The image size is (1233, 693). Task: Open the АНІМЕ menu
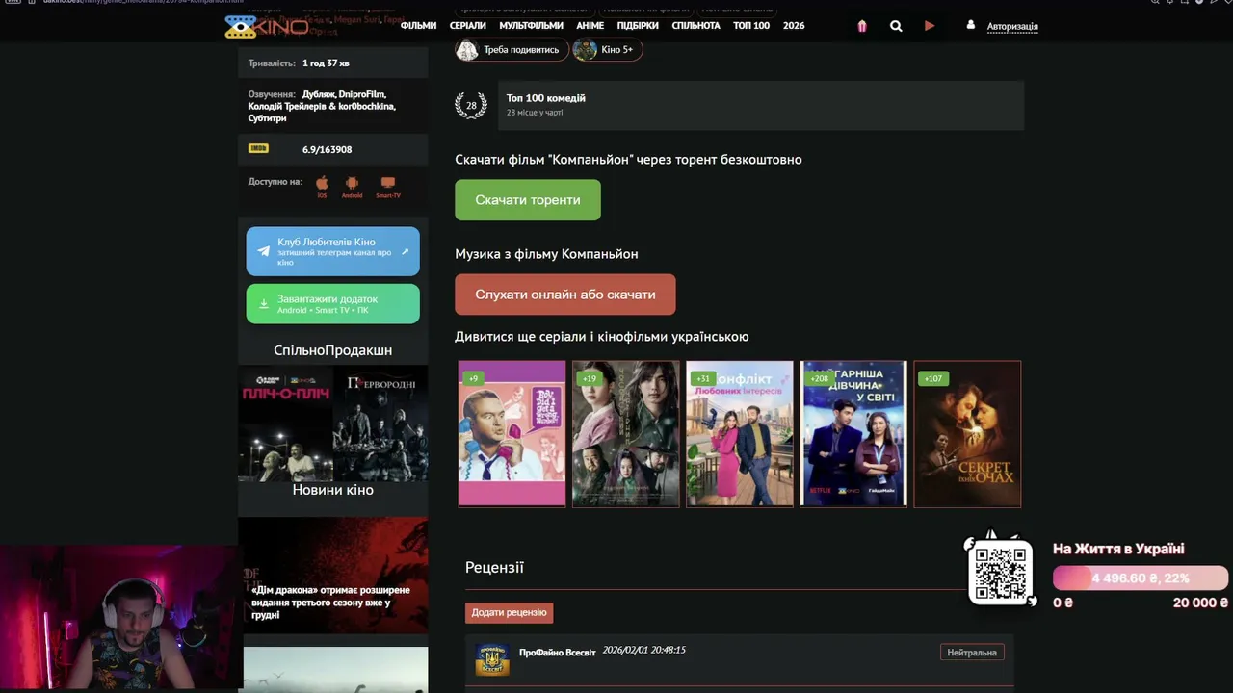pyautogui.click(x=590, y=26)
